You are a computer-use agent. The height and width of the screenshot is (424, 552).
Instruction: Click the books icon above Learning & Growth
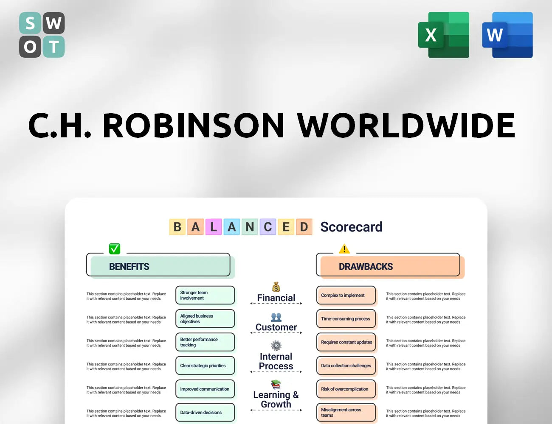(x=276, y=385)
